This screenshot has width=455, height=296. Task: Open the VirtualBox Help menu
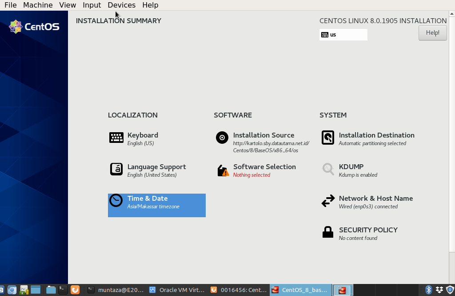(150, 5)
